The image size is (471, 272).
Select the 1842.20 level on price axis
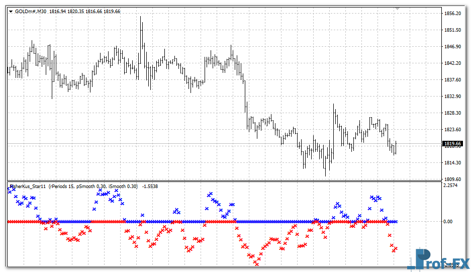(453, 63)
